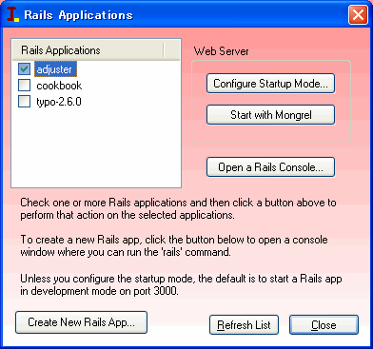Click the Instant Rails icon in title bar
The image size is (373, 349).
click(x=12, y=14)
